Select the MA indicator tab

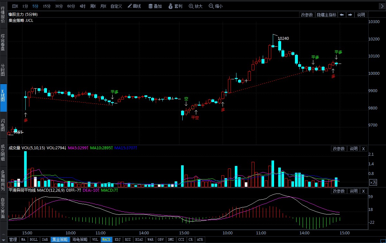click(x=23, y=239)
